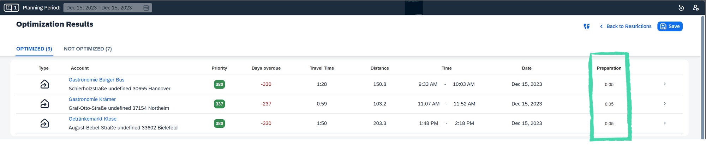Click the history refresh clock icon
Image resolution: width=706 pixels, height=145 pixels.
pos(681,8)
